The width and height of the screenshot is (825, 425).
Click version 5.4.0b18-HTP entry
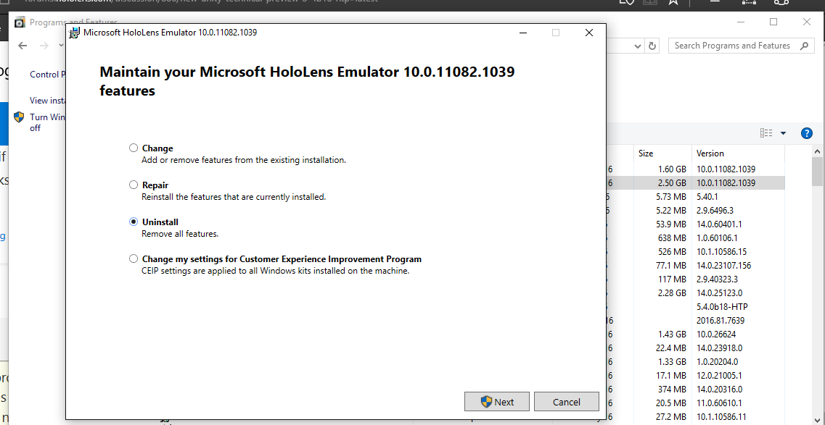(x=722, y=306)
